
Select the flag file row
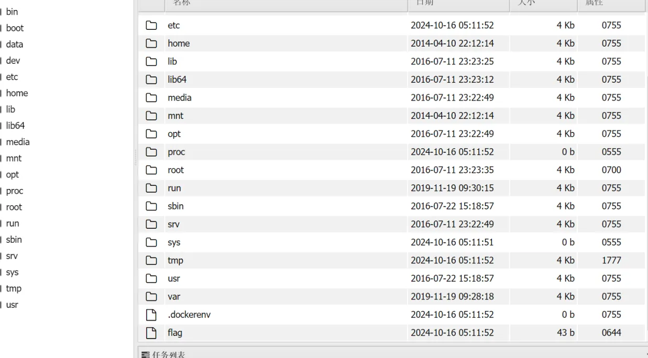(392, 332)
